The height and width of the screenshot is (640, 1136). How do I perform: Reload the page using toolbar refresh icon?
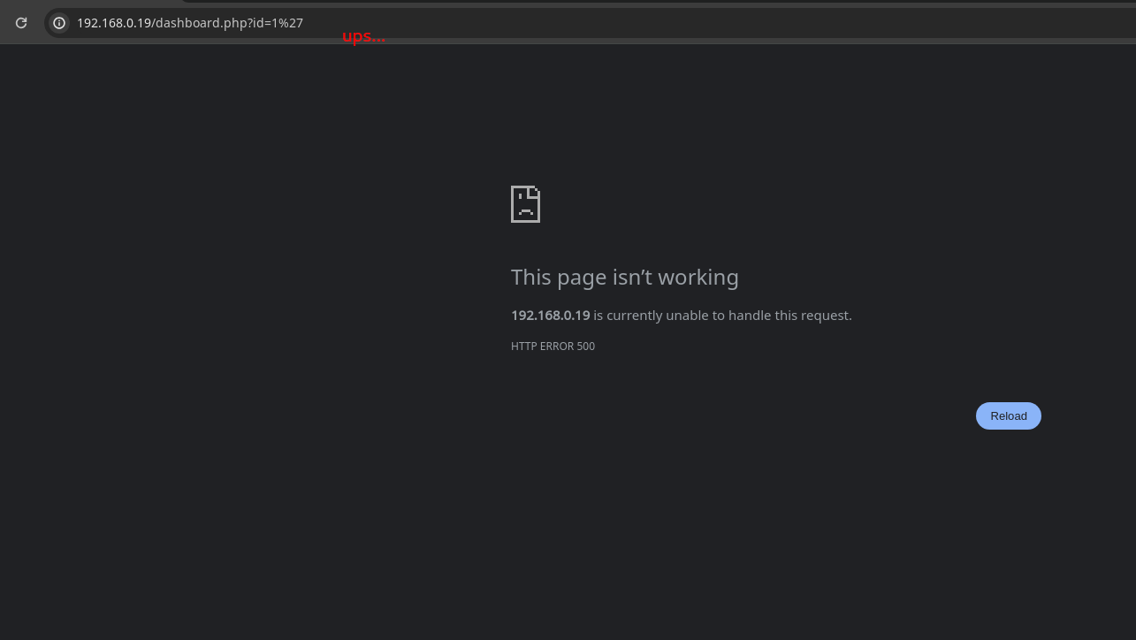click(x=21, y=23)
